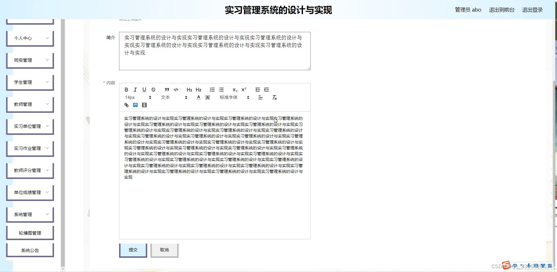Screen dimensions: 557x272
Task: Apply superscript formatting
Action: point(244,90)
